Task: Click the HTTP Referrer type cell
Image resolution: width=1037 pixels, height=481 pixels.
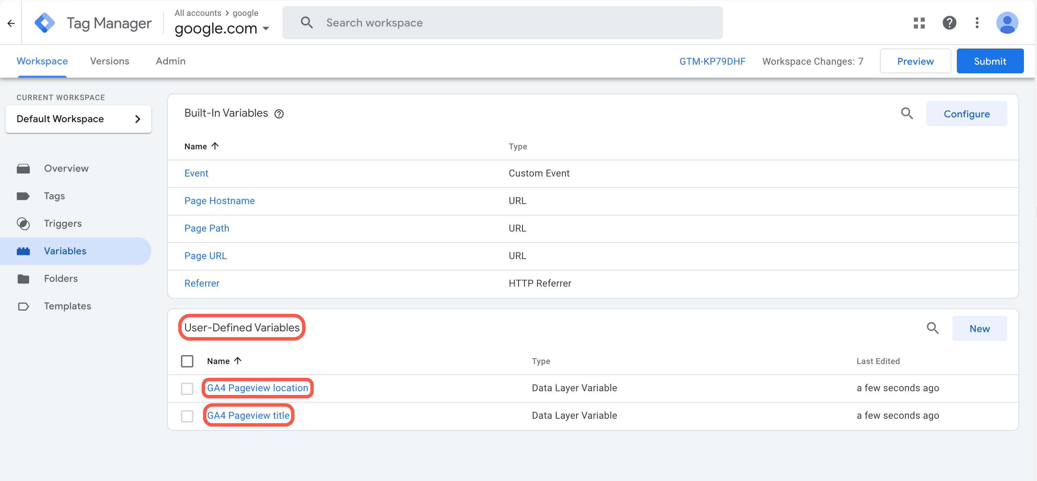Action: [540, 284]
